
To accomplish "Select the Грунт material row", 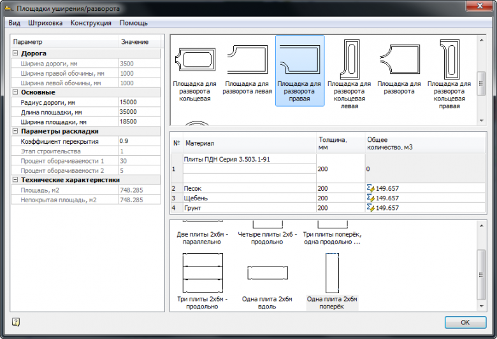I will [328, 208].
